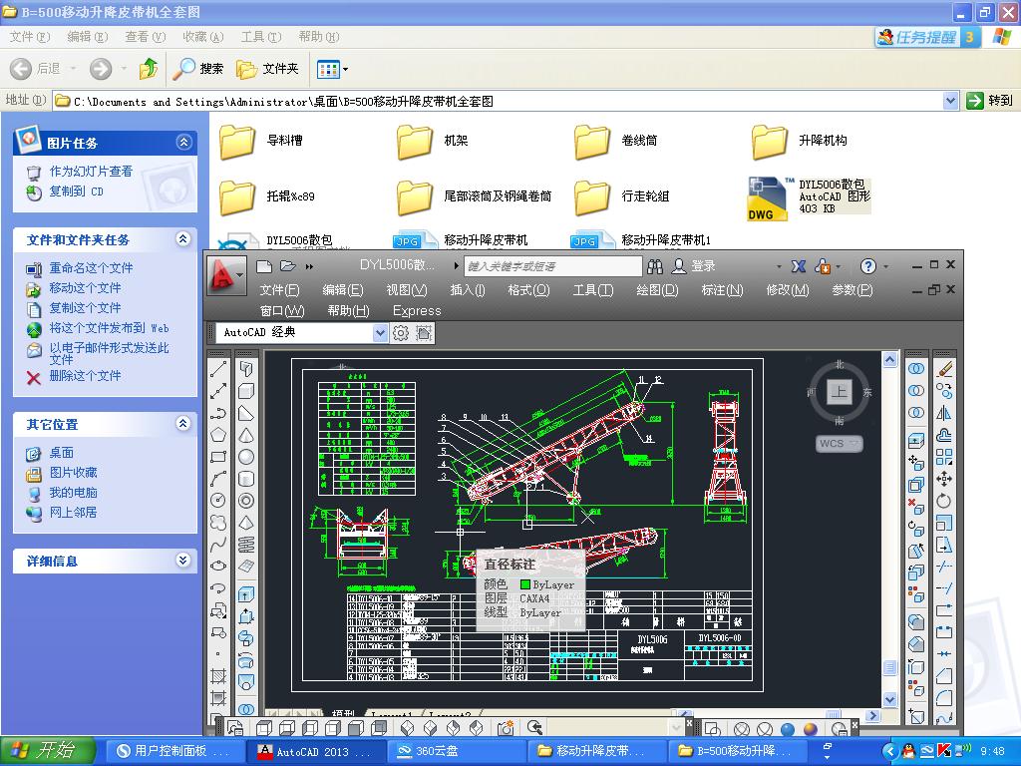Open the Explorer address bar dropdown
The width and height of the screenshot is (1021, 766).
pyautogui.click(x=950, y=101)
